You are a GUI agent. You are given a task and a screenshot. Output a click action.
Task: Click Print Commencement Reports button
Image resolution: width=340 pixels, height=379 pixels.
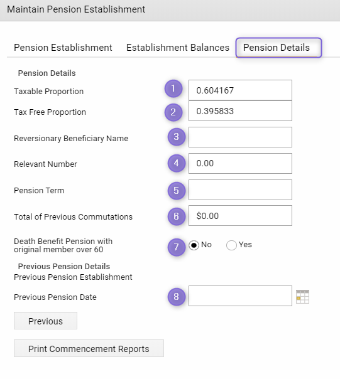(89, 348)
